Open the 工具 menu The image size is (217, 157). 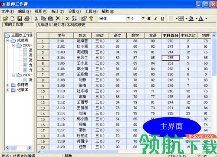coord(91,11)
